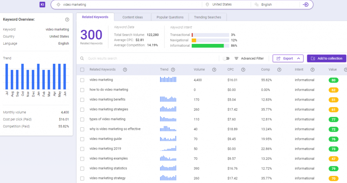Click help icon beside CPC column

click(x=243, y=70)
